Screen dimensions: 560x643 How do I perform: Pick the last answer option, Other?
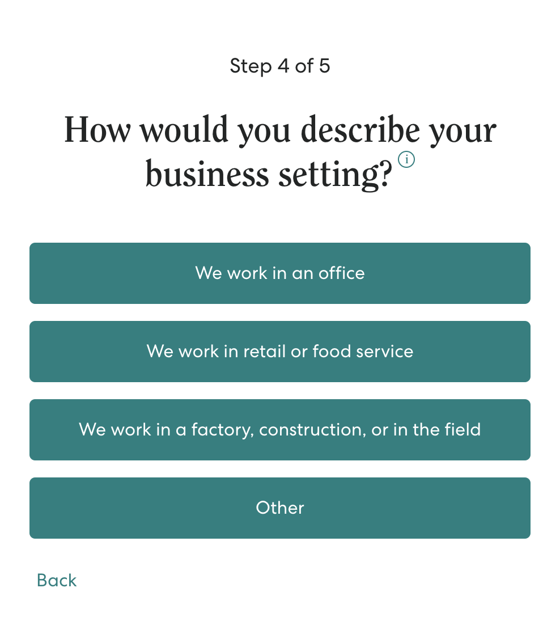click(x=280, y=508)
